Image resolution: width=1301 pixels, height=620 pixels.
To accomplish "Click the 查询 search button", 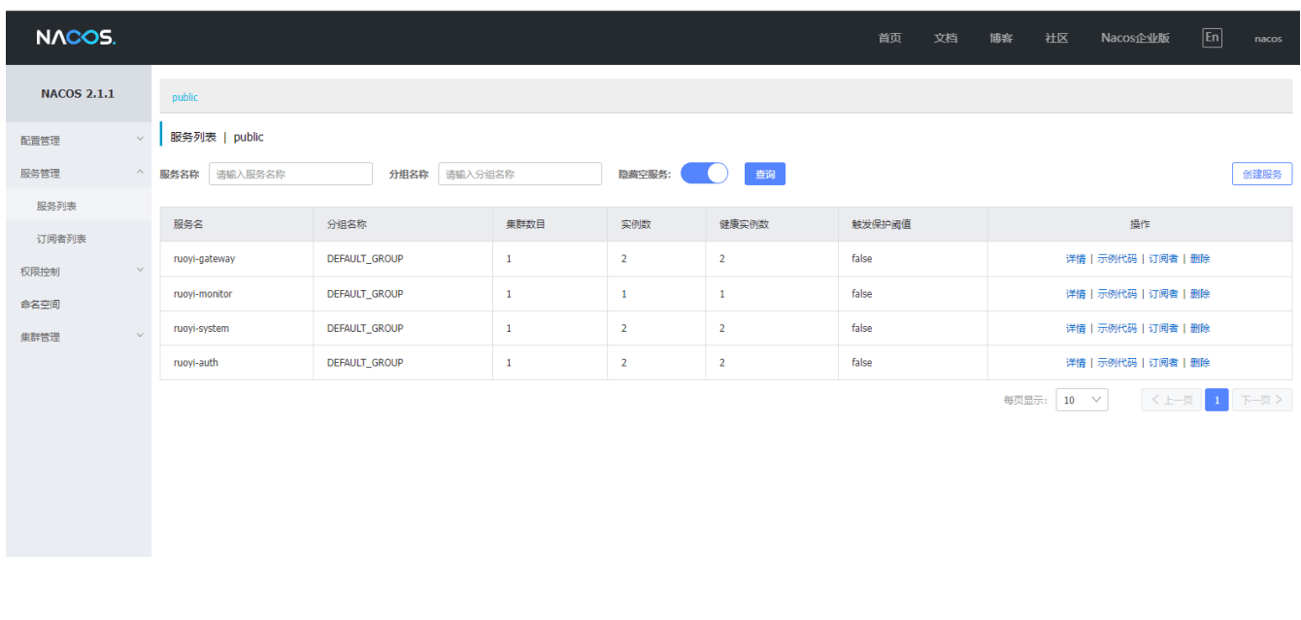I will 765,175.
